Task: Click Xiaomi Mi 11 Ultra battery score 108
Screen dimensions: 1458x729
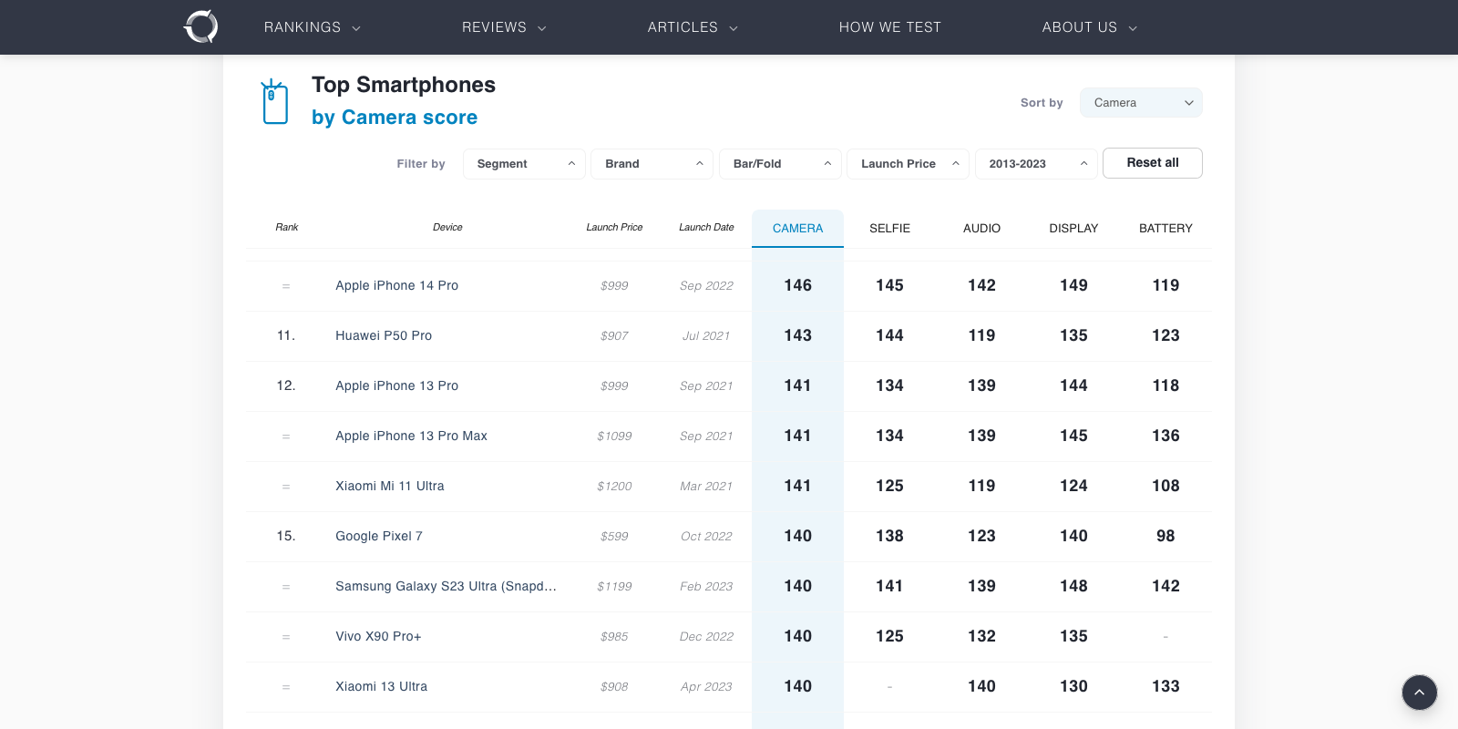Action: (x=1165, y=486)
